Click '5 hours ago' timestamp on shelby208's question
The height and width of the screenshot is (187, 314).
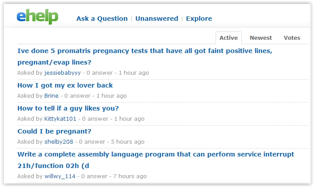pyautogui.click(x=129, y=141)
